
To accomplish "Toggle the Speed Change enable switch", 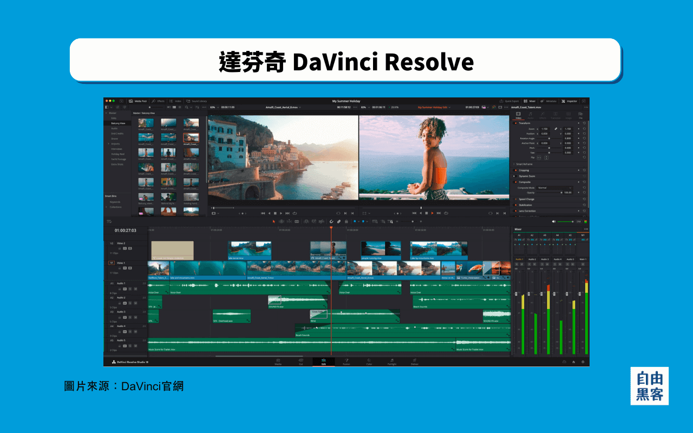I will 515,199.
